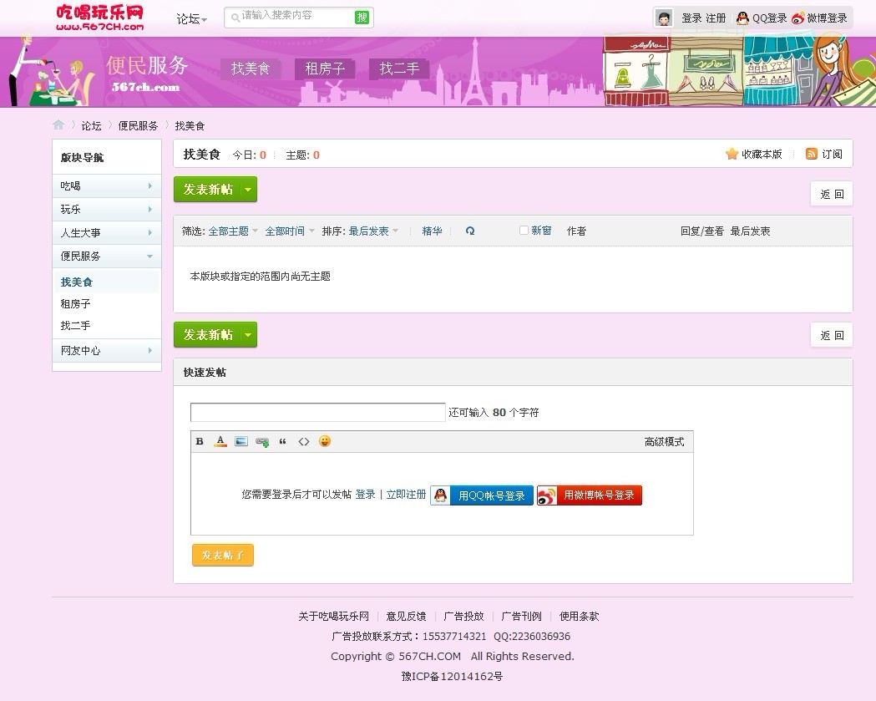Open 找二手 in sidebar navigation
The height and width of the screenshot is (701, 876).
point(75,325)
